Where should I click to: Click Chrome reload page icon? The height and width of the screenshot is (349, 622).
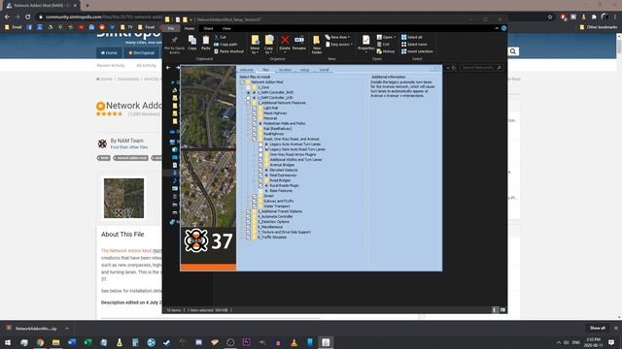click(x=28, y=17)
